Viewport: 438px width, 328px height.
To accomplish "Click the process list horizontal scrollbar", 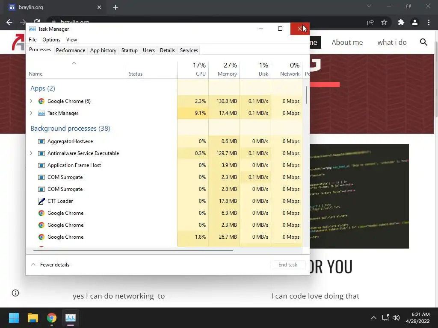I will click(x=133, y=251).
